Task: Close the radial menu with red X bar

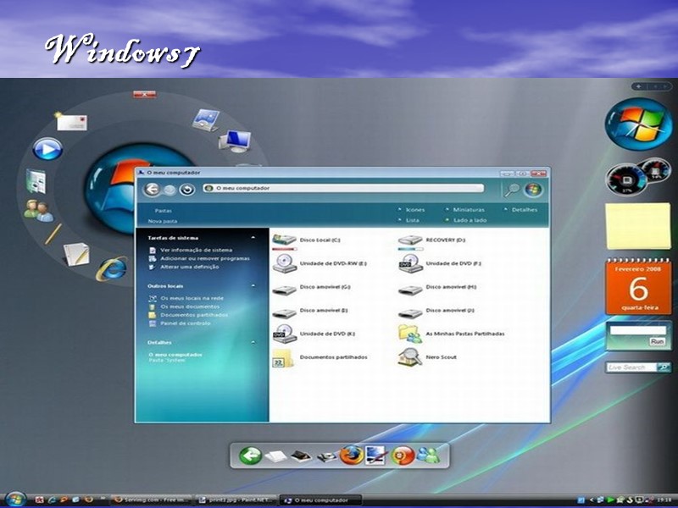Action: 144,94
